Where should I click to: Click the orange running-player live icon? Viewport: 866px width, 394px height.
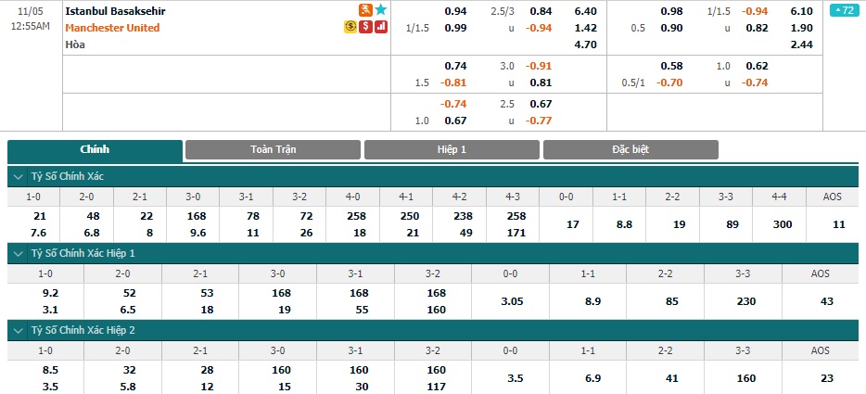point(365,10)
